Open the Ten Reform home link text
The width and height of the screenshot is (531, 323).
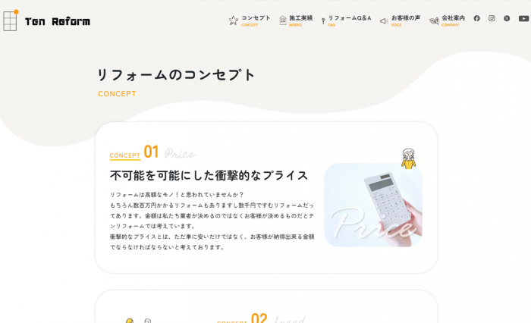click(58, 22)
